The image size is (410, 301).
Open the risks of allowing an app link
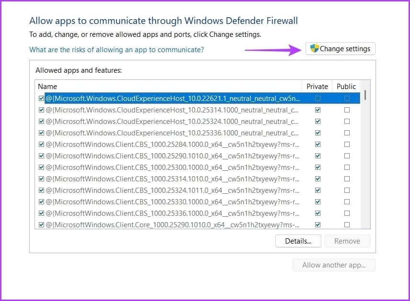coord(116,50)
